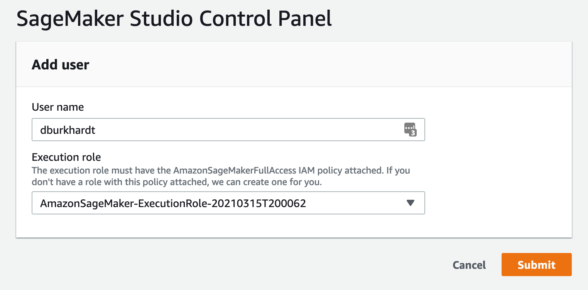Viewport: 588px width, 290px height.
Task: Click the "User name" field label
Action: point(58,107)
